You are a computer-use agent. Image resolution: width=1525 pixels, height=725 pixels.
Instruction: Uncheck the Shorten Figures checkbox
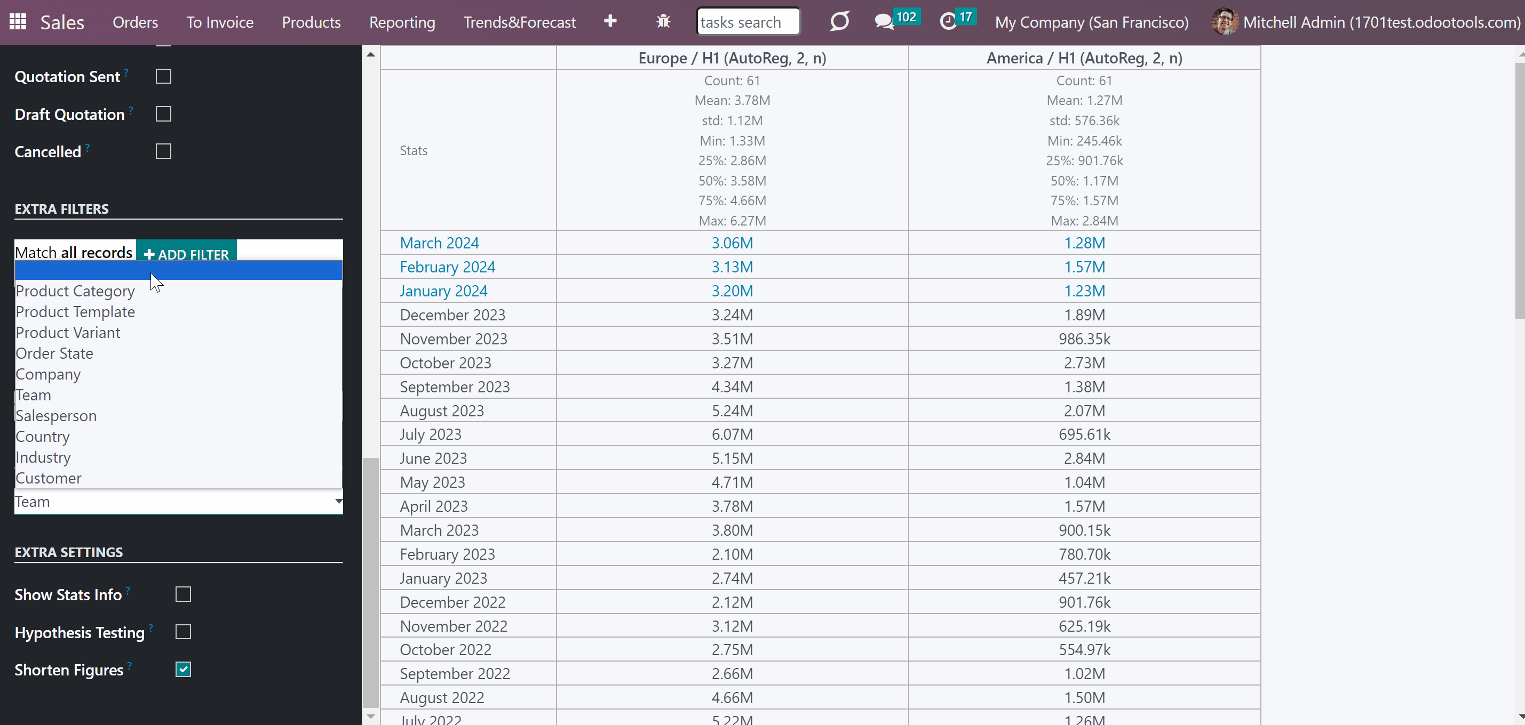pos(184,670)
